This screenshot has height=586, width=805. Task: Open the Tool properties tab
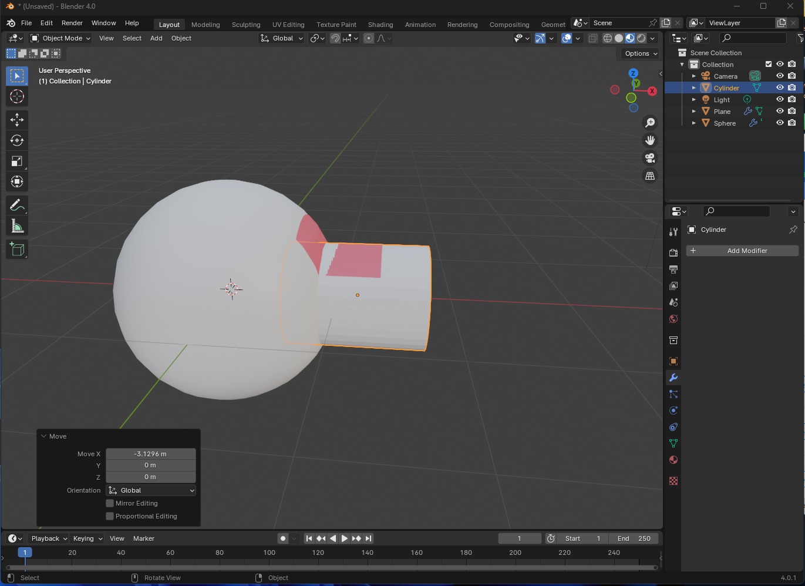tap(673, 232)
